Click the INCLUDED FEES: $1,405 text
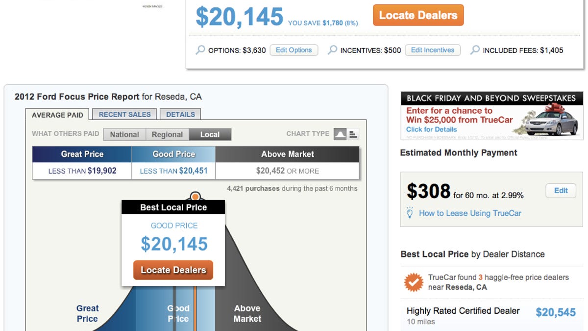 pos(523,50)
